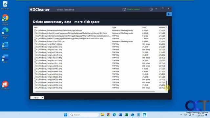Select the edb.chk file row
210x118 pixels.
(100, 30)
